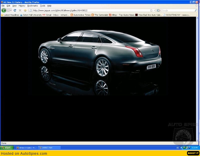Click the Boost It button
Image resolution: width=200 pixels, height=156 pixels.
(x=193, y=153)
